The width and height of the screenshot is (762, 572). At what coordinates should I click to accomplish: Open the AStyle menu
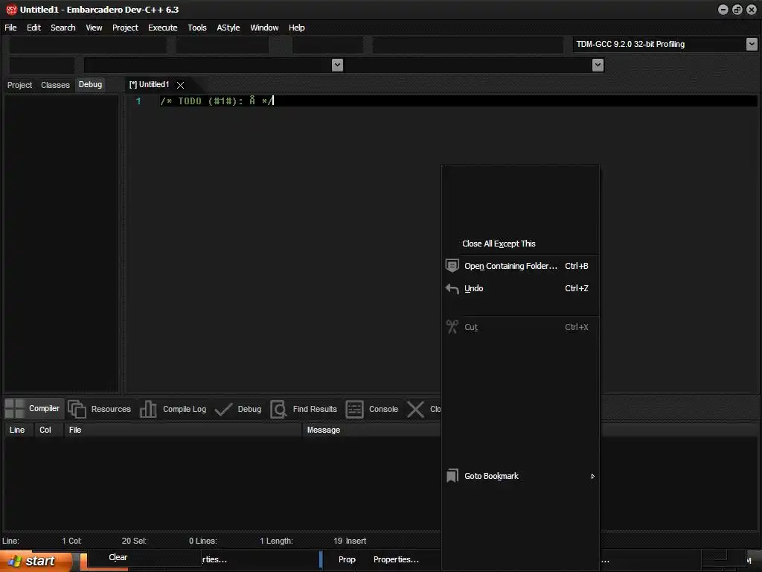[x=228, y=28]
